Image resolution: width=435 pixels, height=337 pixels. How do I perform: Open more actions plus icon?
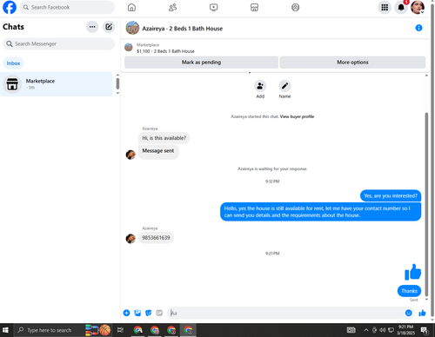[126, 313]
